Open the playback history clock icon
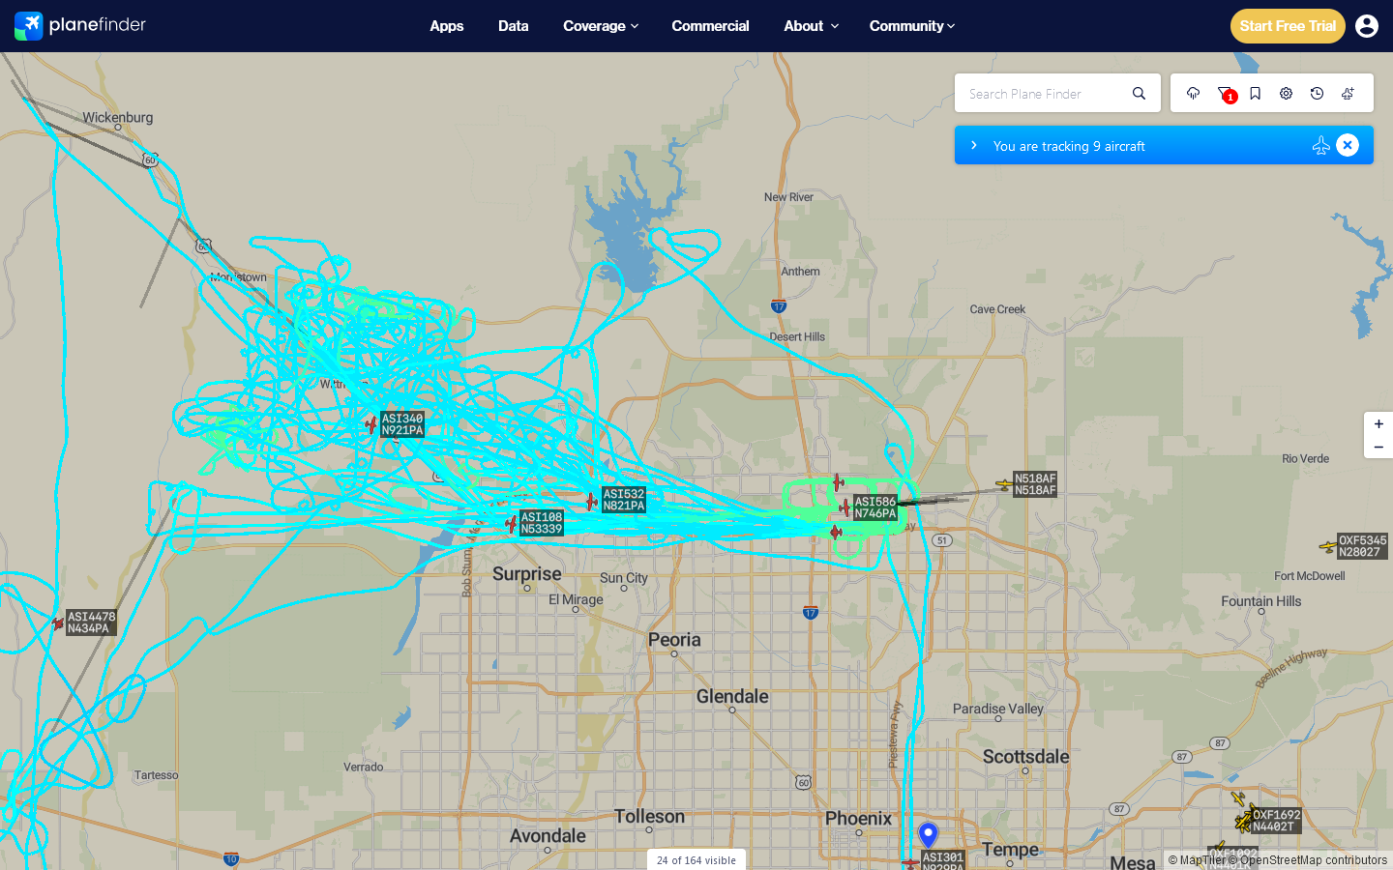Screen dimensions: 1393x870 point(1317,94)
